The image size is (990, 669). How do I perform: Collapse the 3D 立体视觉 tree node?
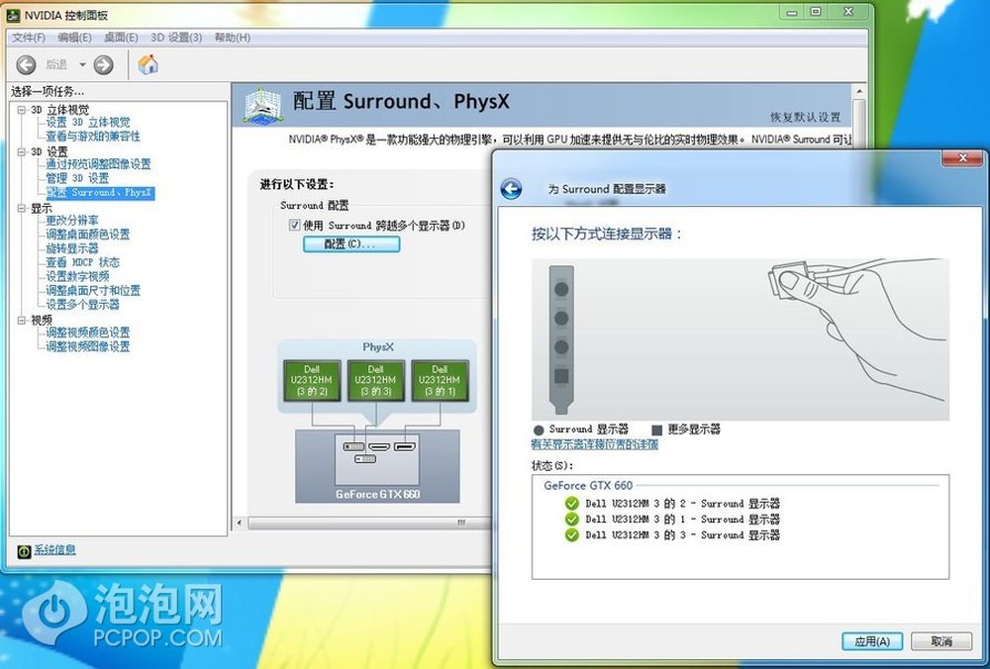coord(22,110)
